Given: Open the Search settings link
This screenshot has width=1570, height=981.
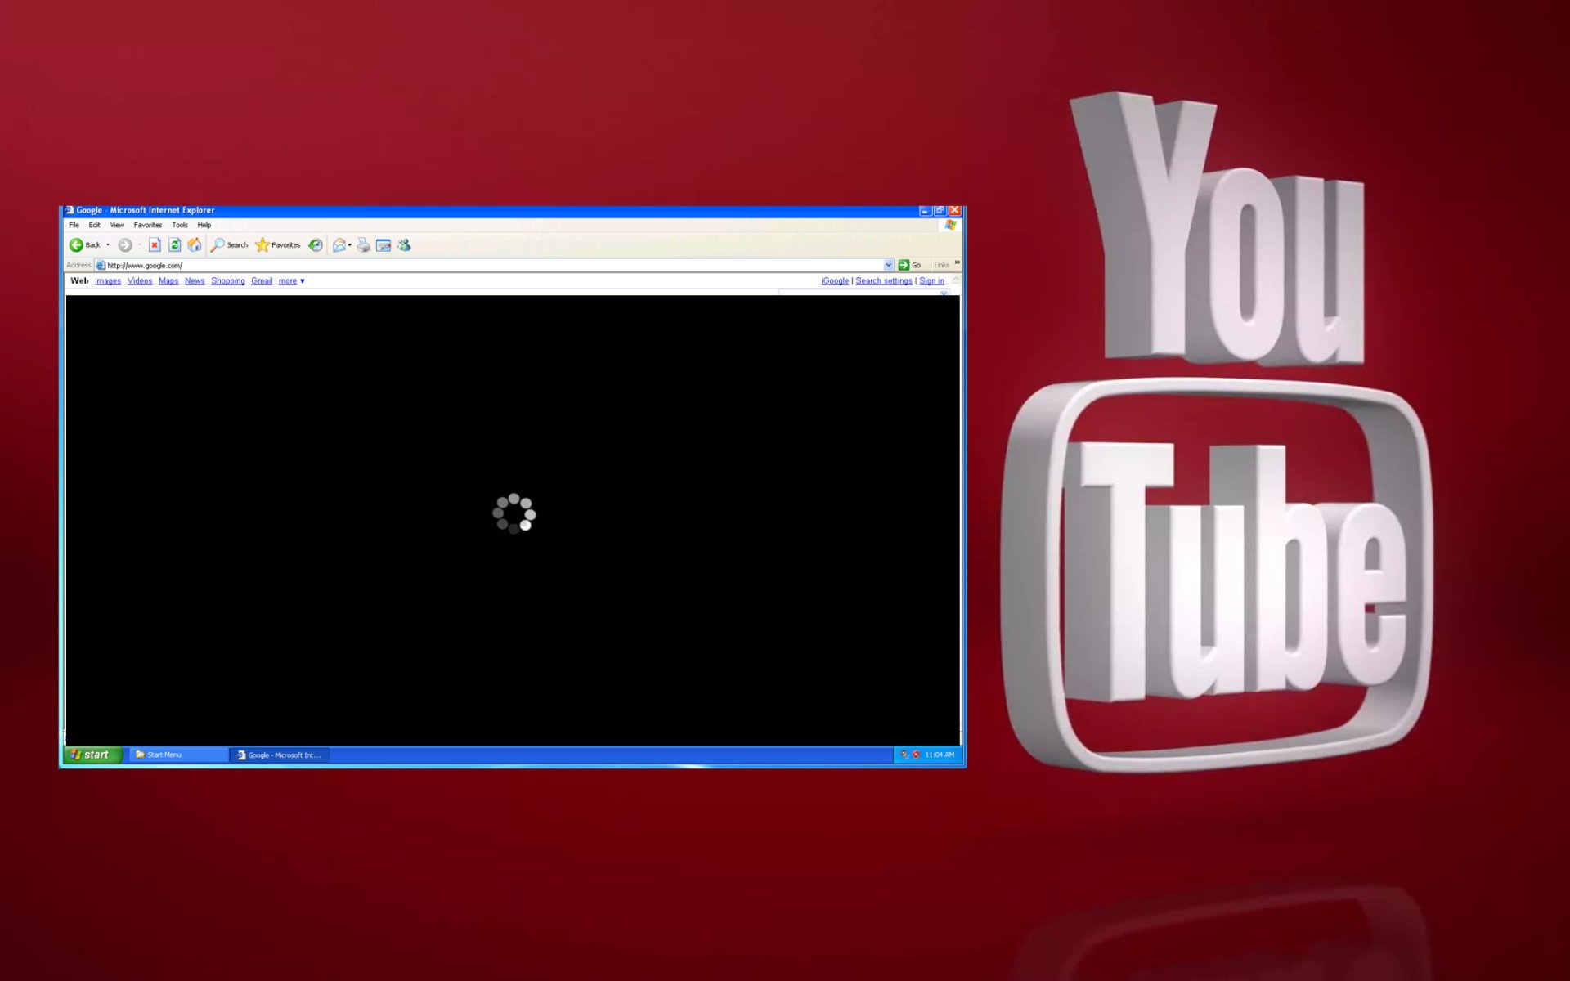Looking at the screenshot, I should click(x=884, y=280).
